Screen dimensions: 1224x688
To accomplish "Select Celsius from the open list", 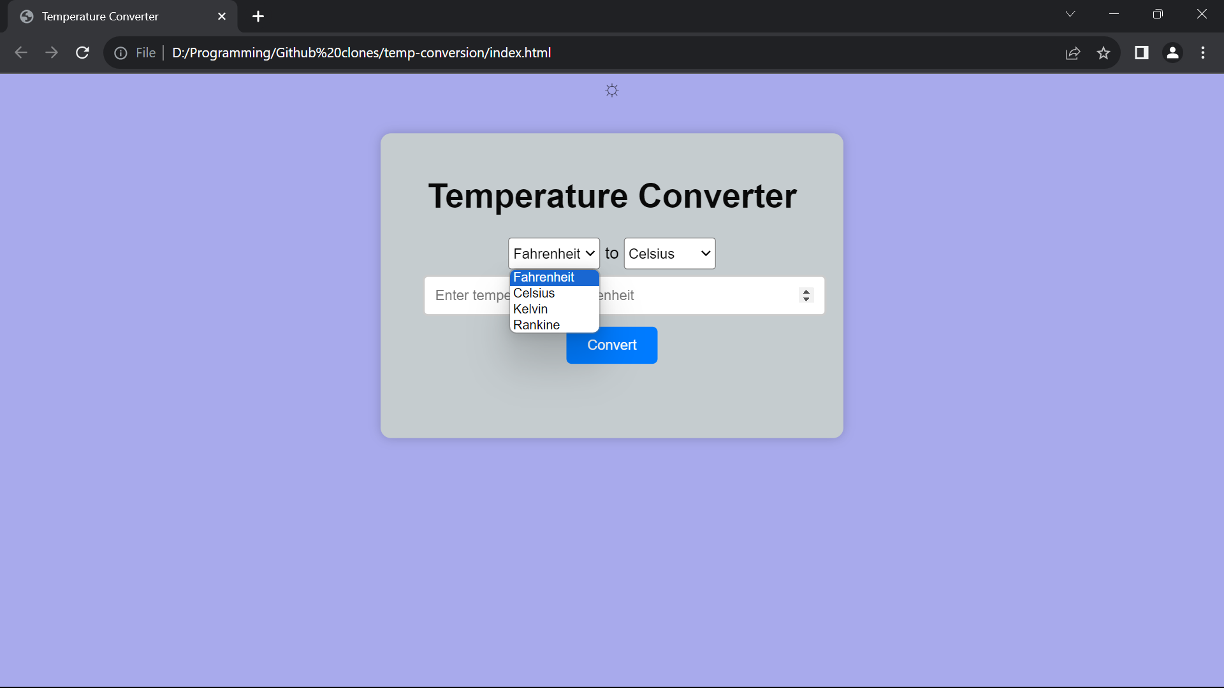I will point(534,293).
